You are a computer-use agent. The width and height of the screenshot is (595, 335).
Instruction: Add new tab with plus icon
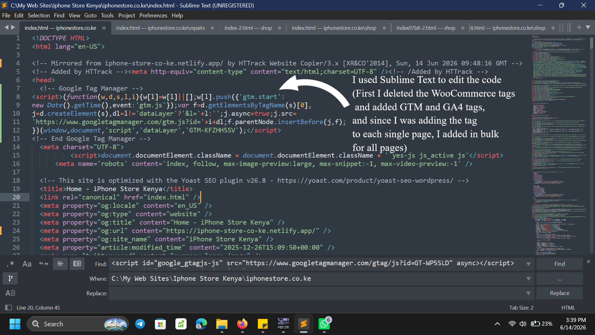click(579, 27)
